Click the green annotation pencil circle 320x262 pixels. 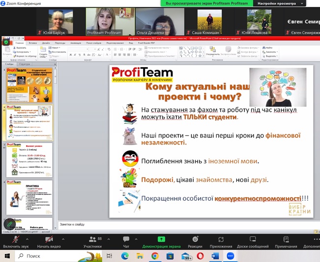click(10, 224)
